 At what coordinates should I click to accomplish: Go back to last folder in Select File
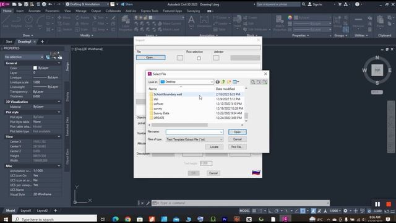pos(217,82)
